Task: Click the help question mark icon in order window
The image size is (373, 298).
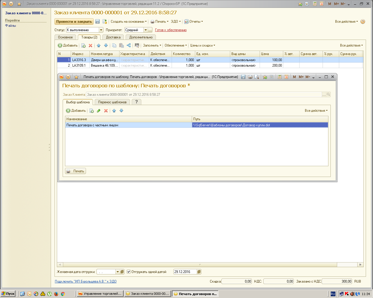Action: [363, 22]
